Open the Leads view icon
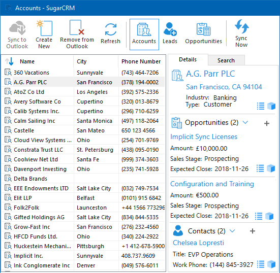 tap(170, 29)
